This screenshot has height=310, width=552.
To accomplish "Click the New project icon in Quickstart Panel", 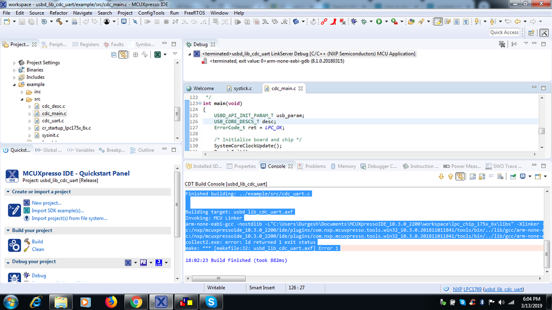I will click(x=27, y=203).
